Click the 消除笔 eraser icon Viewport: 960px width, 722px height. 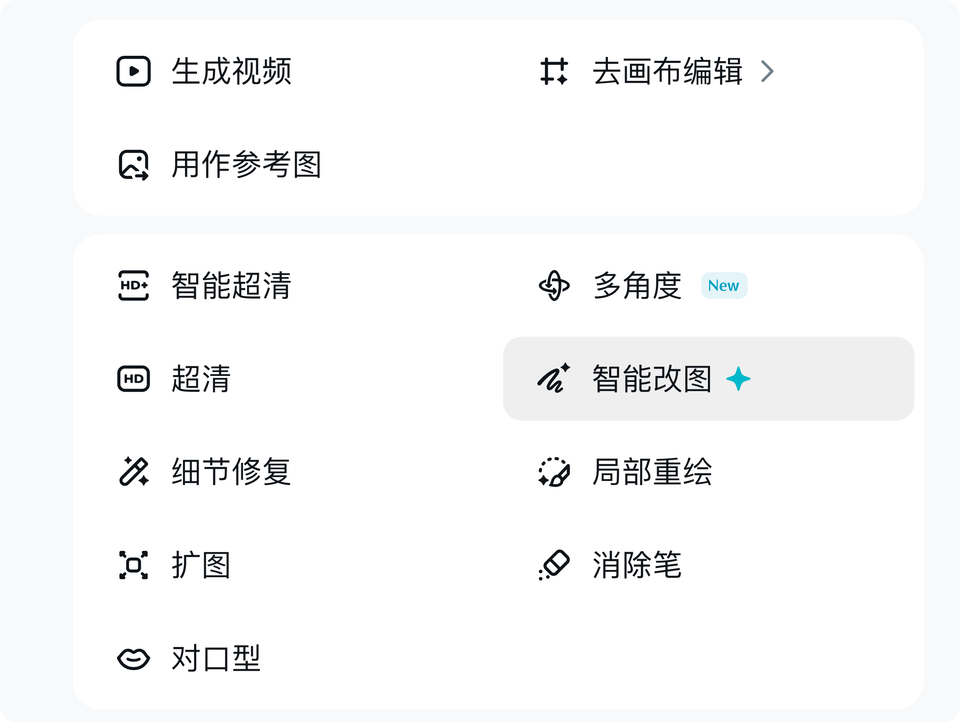coord(554,565)
